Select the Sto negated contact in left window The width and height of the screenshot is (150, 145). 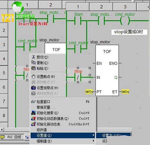pos(26,75)
